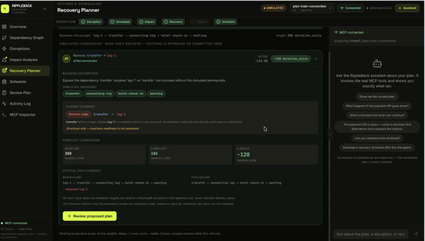This screenshot has width=425, height=241.
Task: Select the Disruption workflow step
Action: [91, 22]
